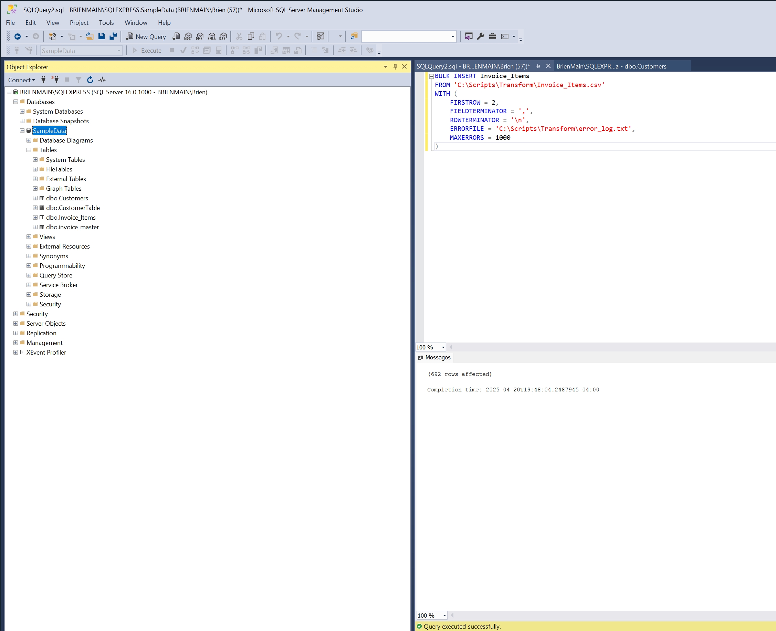Screen dimensions: 776x631
Task: Click the New Query button
Action: click(146, 36)
